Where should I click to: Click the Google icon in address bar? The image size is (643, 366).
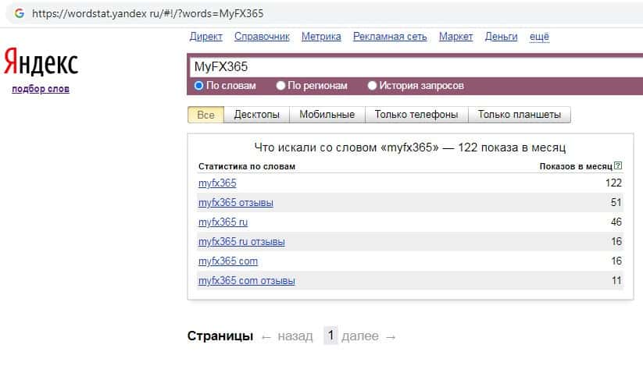(19, 13)
